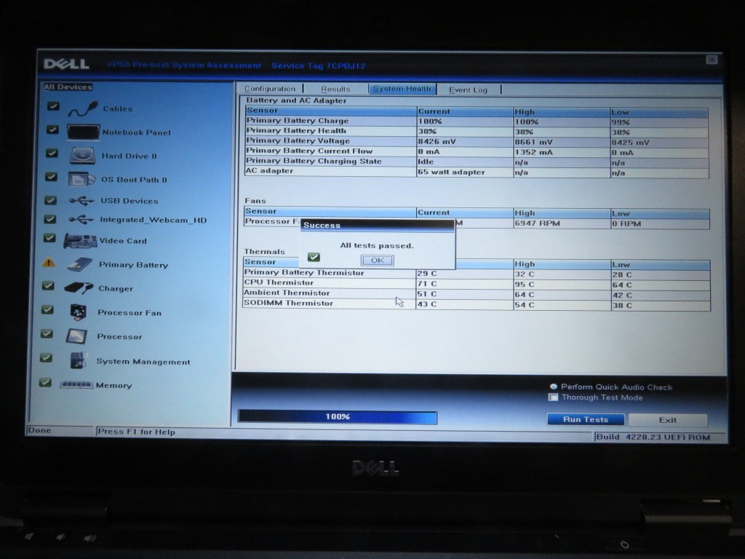
Task: Click the Primary Battery Health row label
Action: pos(296,130)
